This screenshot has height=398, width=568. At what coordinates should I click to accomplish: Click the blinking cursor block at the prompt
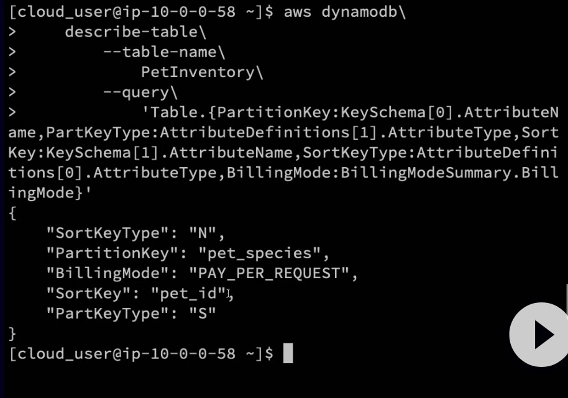pyautogui.click(x=288, y=353)
